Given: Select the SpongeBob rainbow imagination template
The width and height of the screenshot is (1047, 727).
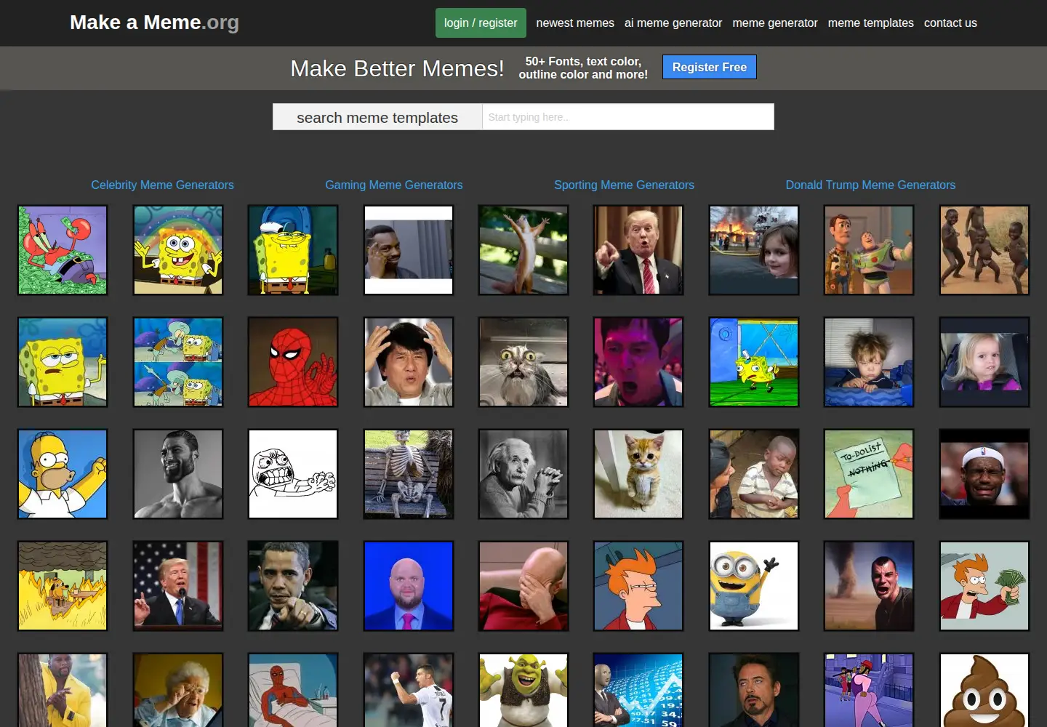Looking at the screenshot, I should click(178, 250).
